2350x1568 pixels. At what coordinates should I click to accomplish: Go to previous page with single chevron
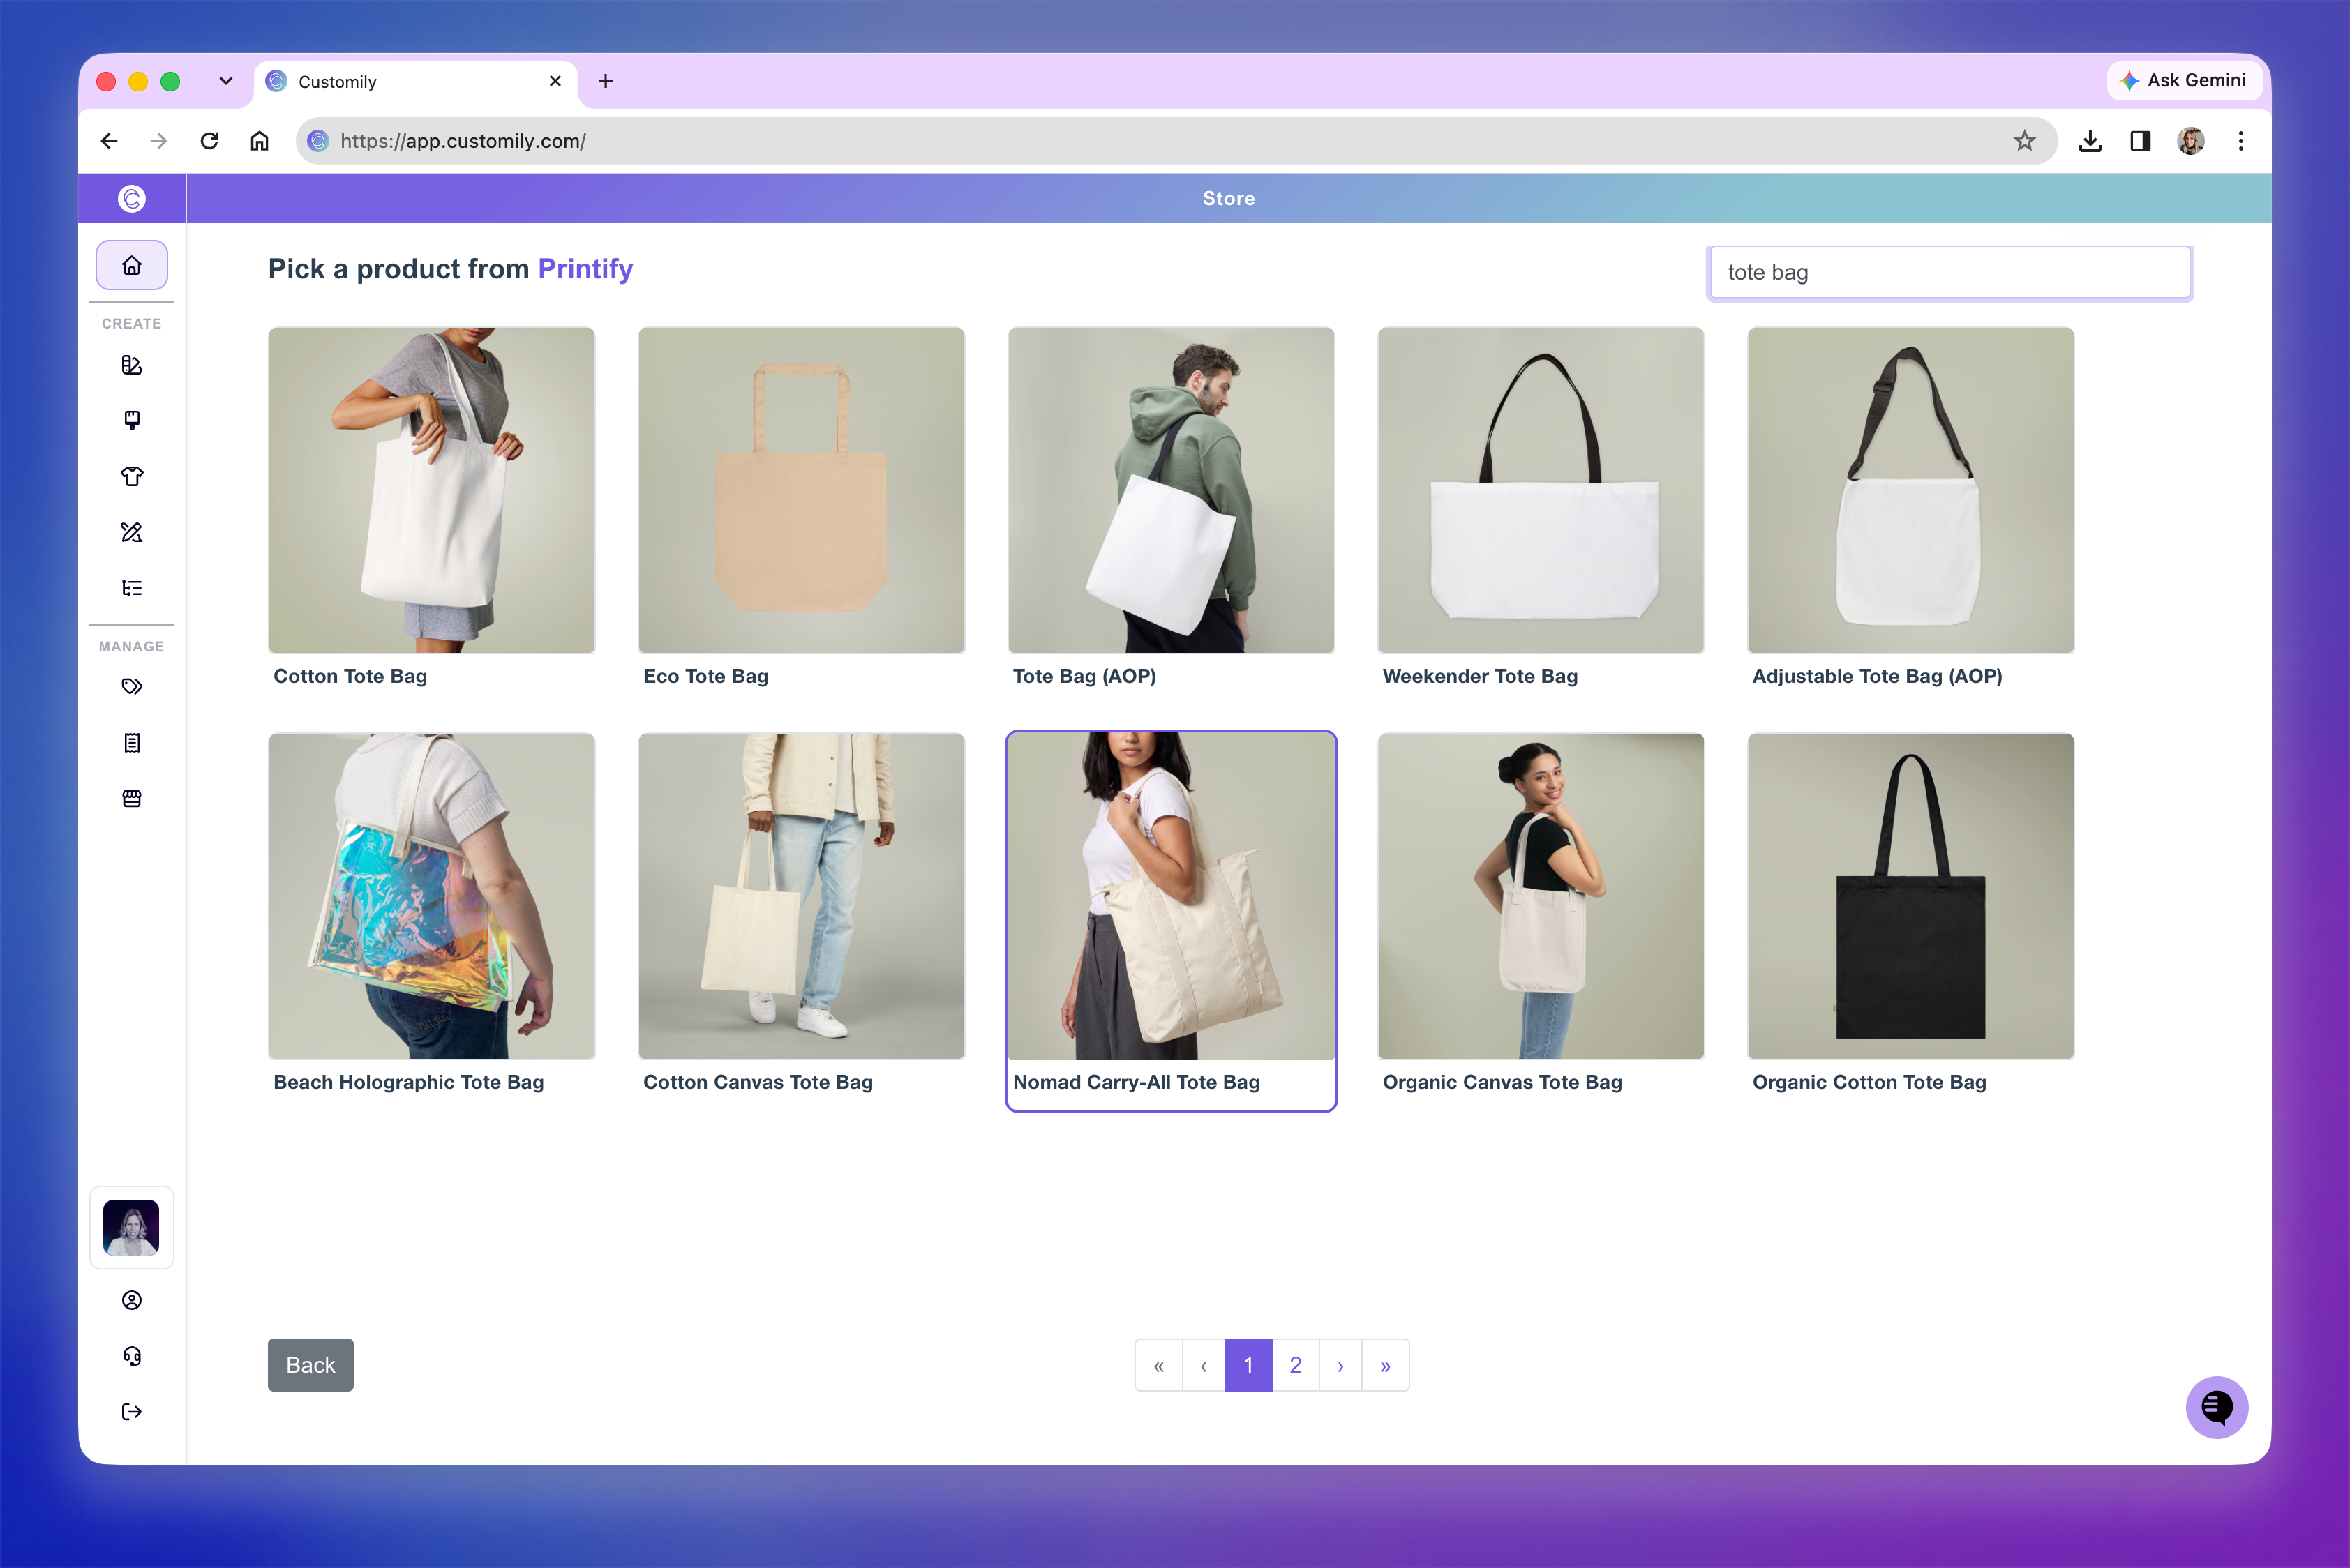tap(1204, 1365)
